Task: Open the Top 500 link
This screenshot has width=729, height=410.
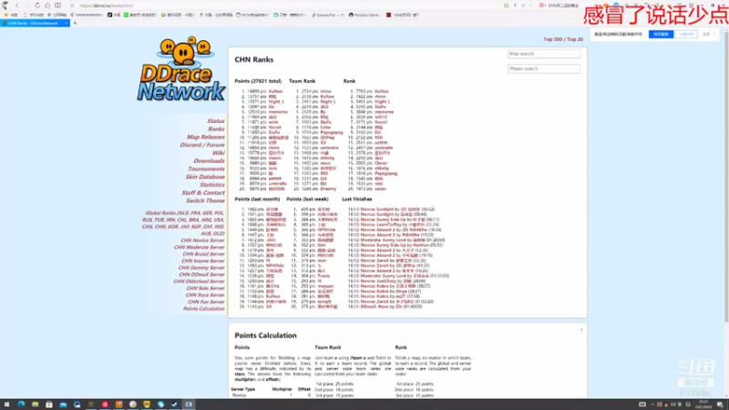Action: click(553, 39)
